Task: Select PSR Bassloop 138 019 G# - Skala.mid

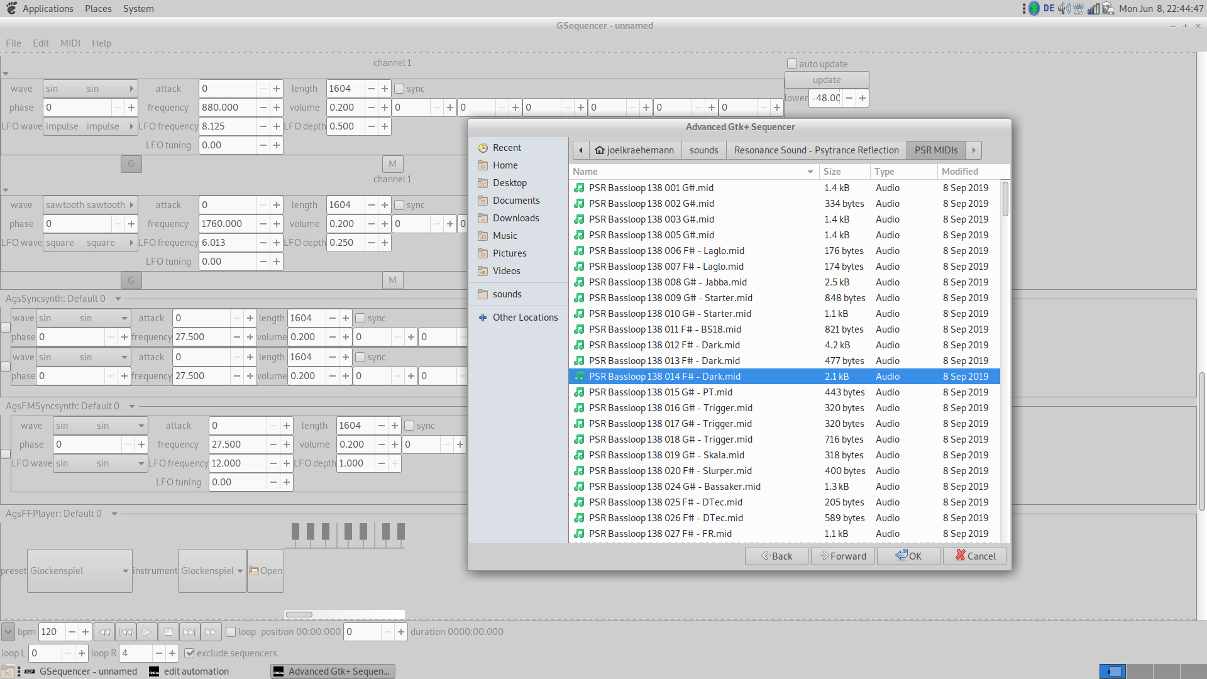Action: [666, 455]
